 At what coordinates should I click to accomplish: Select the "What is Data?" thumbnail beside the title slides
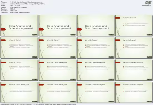(134, 26)
